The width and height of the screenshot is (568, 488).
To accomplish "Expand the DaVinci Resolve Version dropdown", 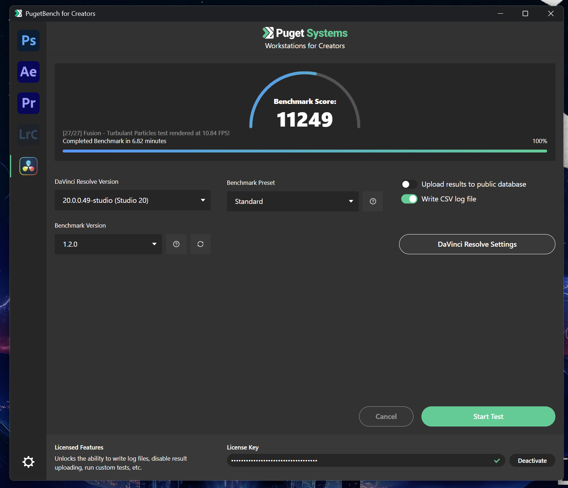I will tap(133, 200).
